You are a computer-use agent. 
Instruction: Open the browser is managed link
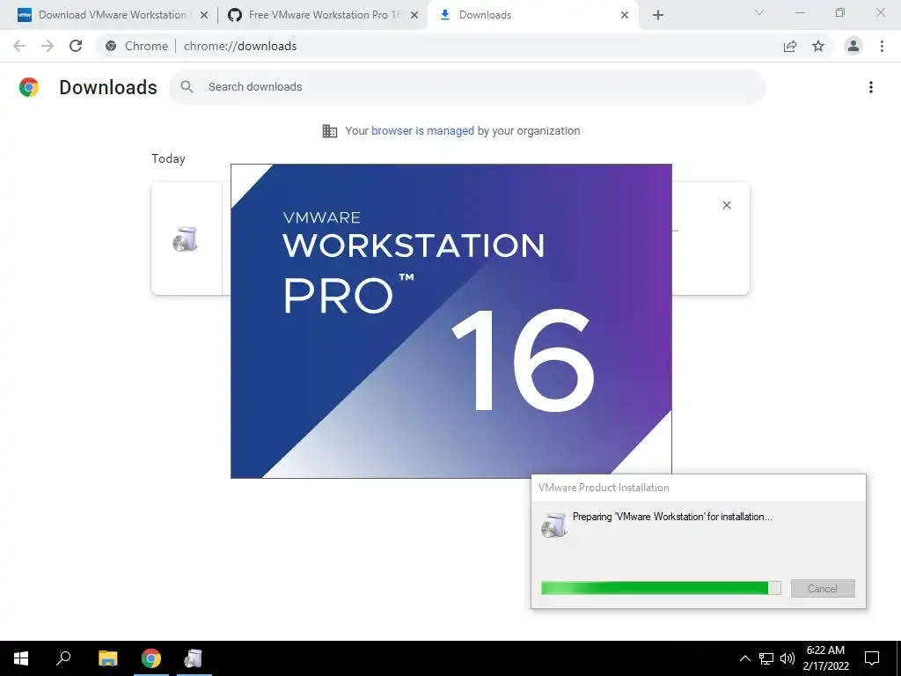coord(422,130)
